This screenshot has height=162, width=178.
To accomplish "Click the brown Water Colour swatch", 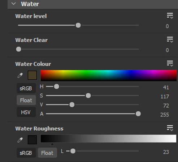I will (x=32, y=75).
